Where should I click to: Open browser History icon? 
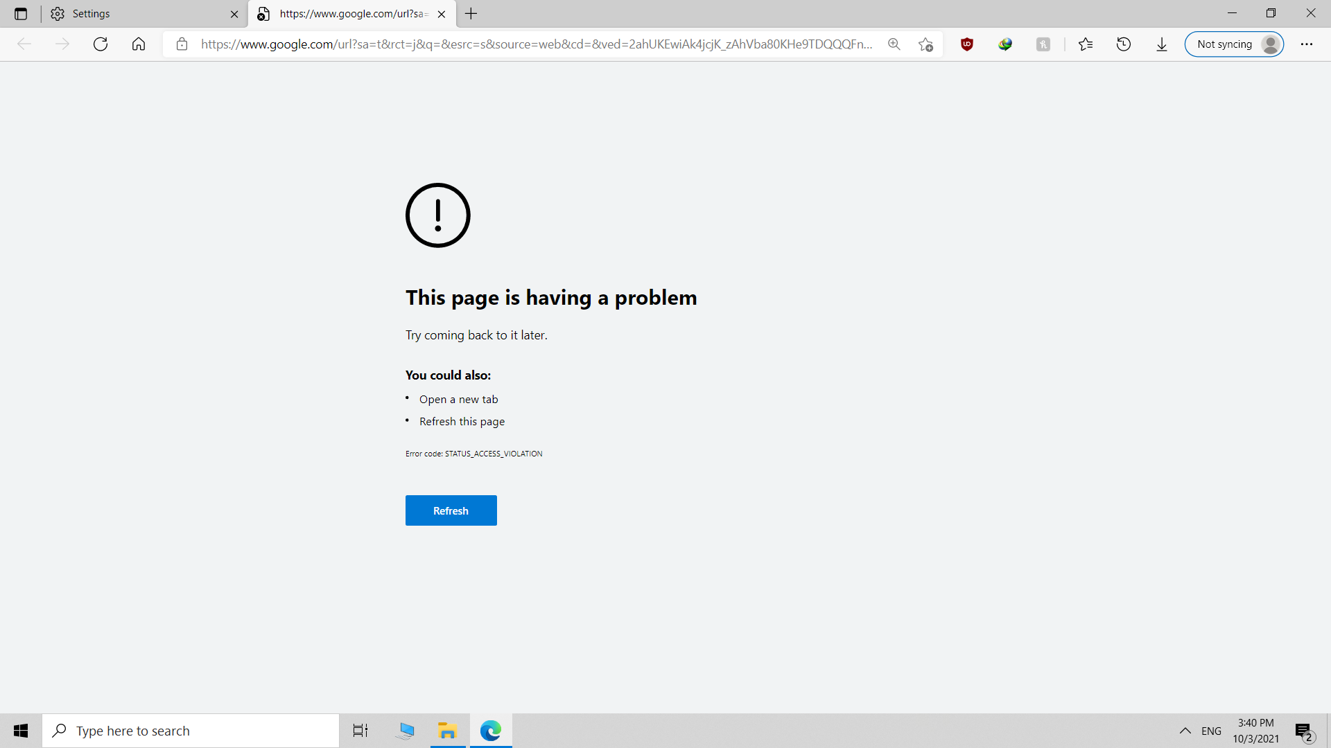1124,44
